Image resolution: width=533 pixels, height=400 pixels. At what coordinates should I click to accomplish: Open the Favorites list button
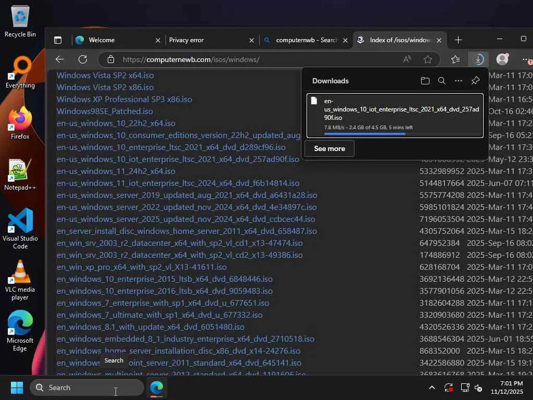coord(455,59)
